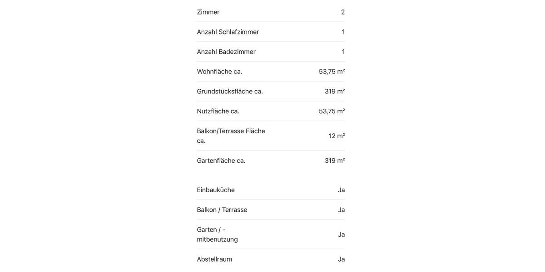Select the Nutzfläche value 53,75 m²
This screenshot has height=272, width=545.
332,111
